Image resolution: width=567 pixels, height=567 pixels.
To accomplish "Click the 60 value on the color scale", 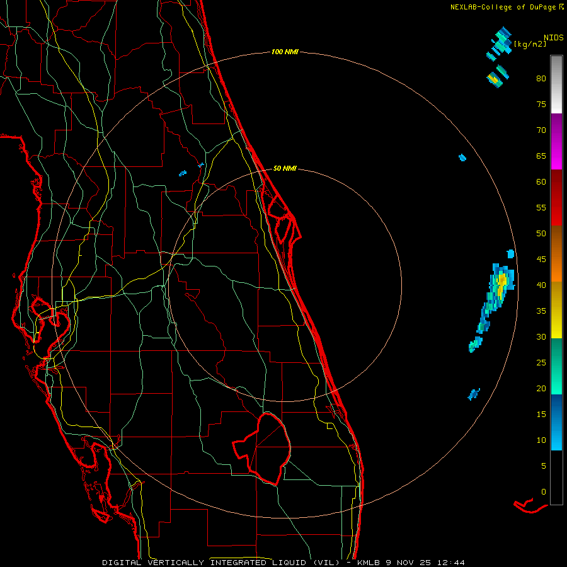I will [541, 182].
